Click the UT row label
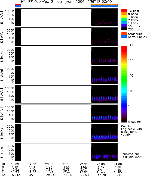This screenshot has height=176, width=147. click(4, 164)
